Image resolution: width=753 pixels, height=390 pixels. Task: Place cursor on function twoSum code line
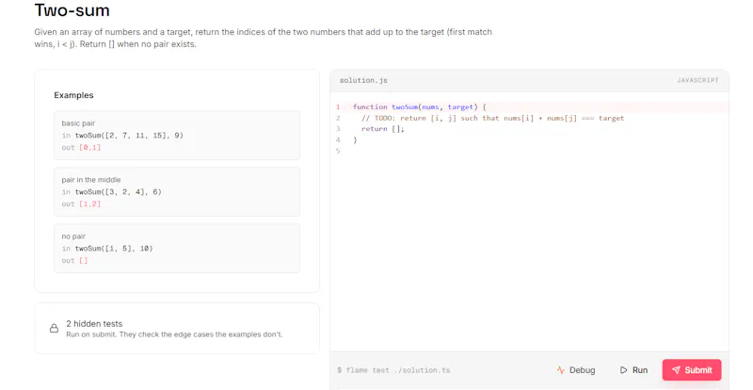coord(420,106)
